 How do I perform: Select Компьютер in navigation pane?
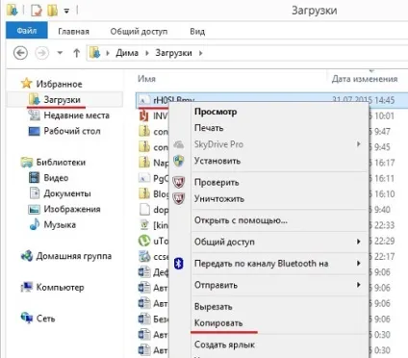click(60, 287)
